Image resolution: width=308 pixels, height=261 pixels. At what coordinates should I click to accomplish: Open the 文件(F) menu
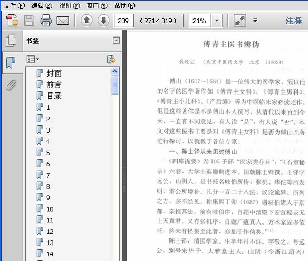pyautogui.click(x=14, y=5)
